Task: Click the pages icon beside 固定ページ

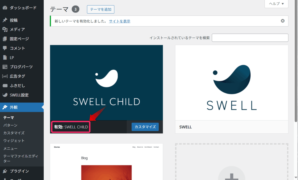Action: pos(5,39)
